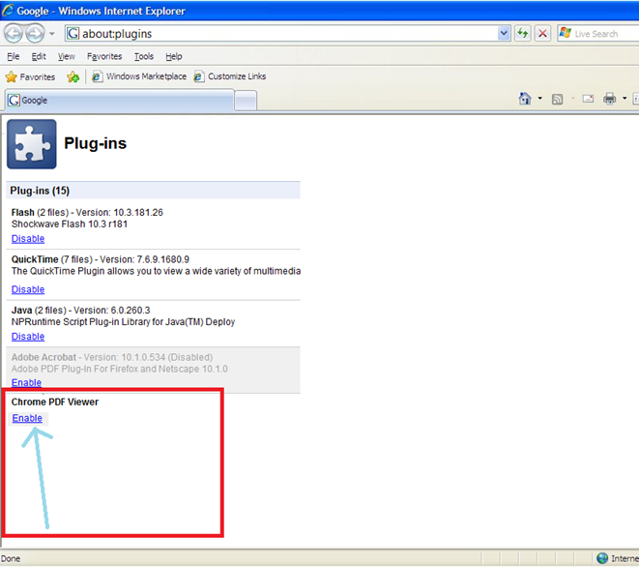Click the Internet zone globe icon
The width and height of the screenshot is (639, 567).
coord(602,558)
